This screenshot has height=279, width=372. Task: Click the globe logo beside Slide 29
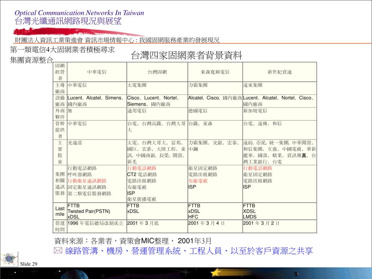pyautogui.click(x=9, y=259)
